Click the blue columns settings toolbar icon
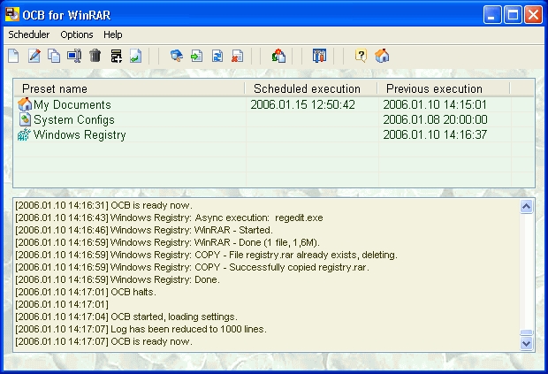Screen dimensions: 548x374 pyautogui.click(x=320, y=57)
